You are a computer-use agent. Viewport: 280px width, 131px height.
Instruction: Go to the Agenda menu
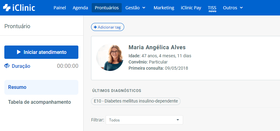80,8
